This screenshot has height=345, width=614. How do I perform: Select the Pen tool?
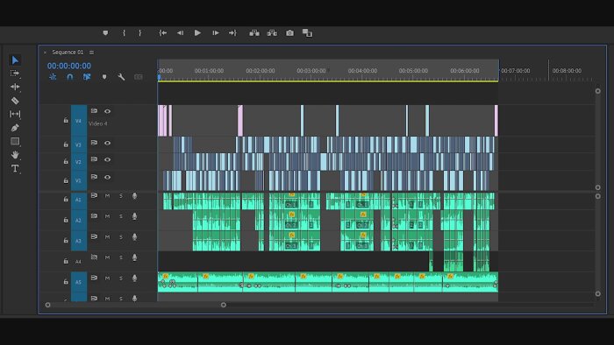(15, 128)
